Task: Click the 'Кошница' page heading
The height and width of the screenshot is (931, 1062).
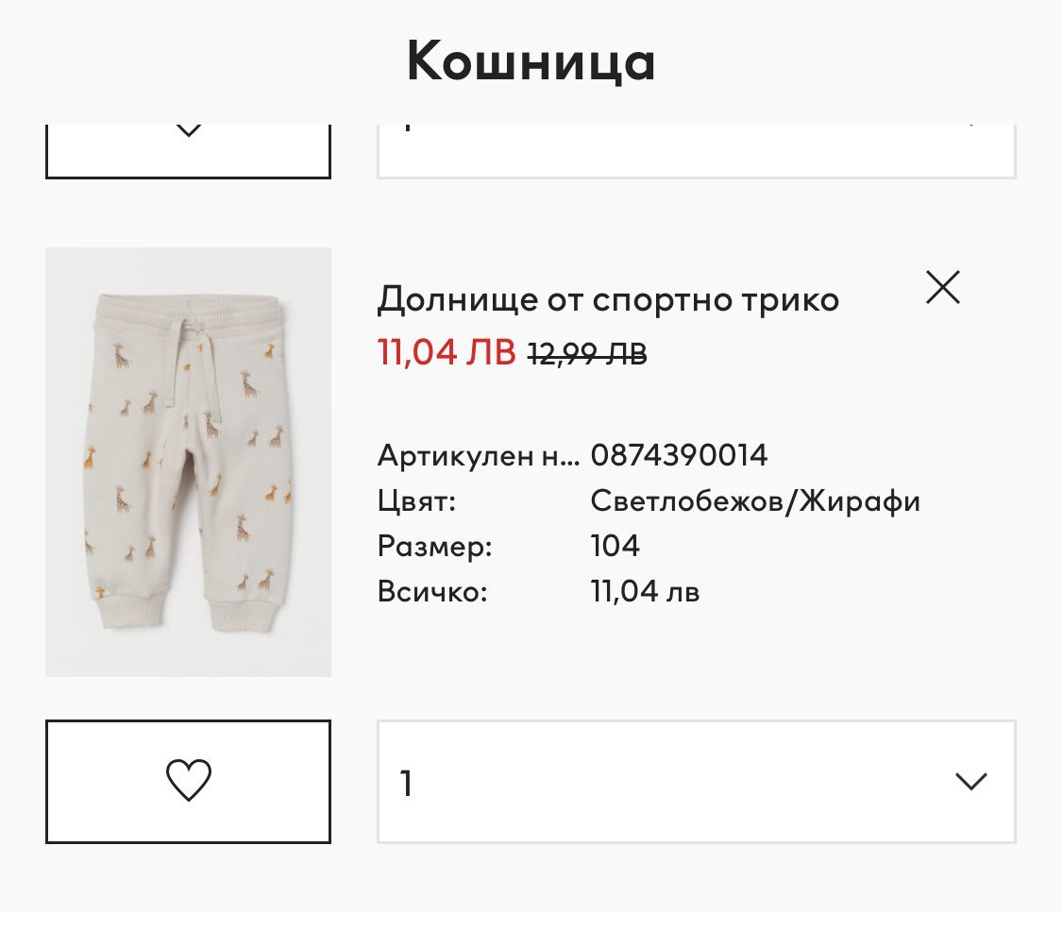Action: pyautogui.click(x=531, y=62)
